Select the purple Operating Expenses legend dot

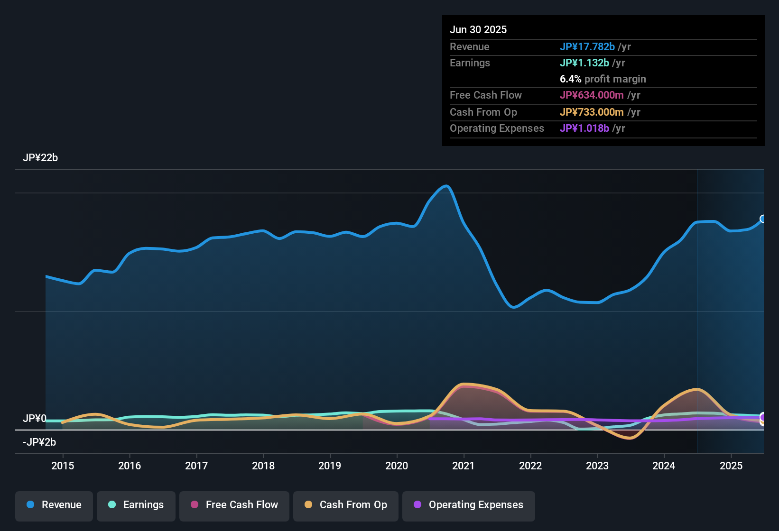click(417, 505)
